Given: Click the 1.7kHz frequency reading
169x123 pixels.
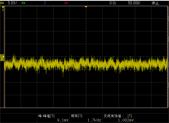Looking at the screenshot, I should pos(94,120).
